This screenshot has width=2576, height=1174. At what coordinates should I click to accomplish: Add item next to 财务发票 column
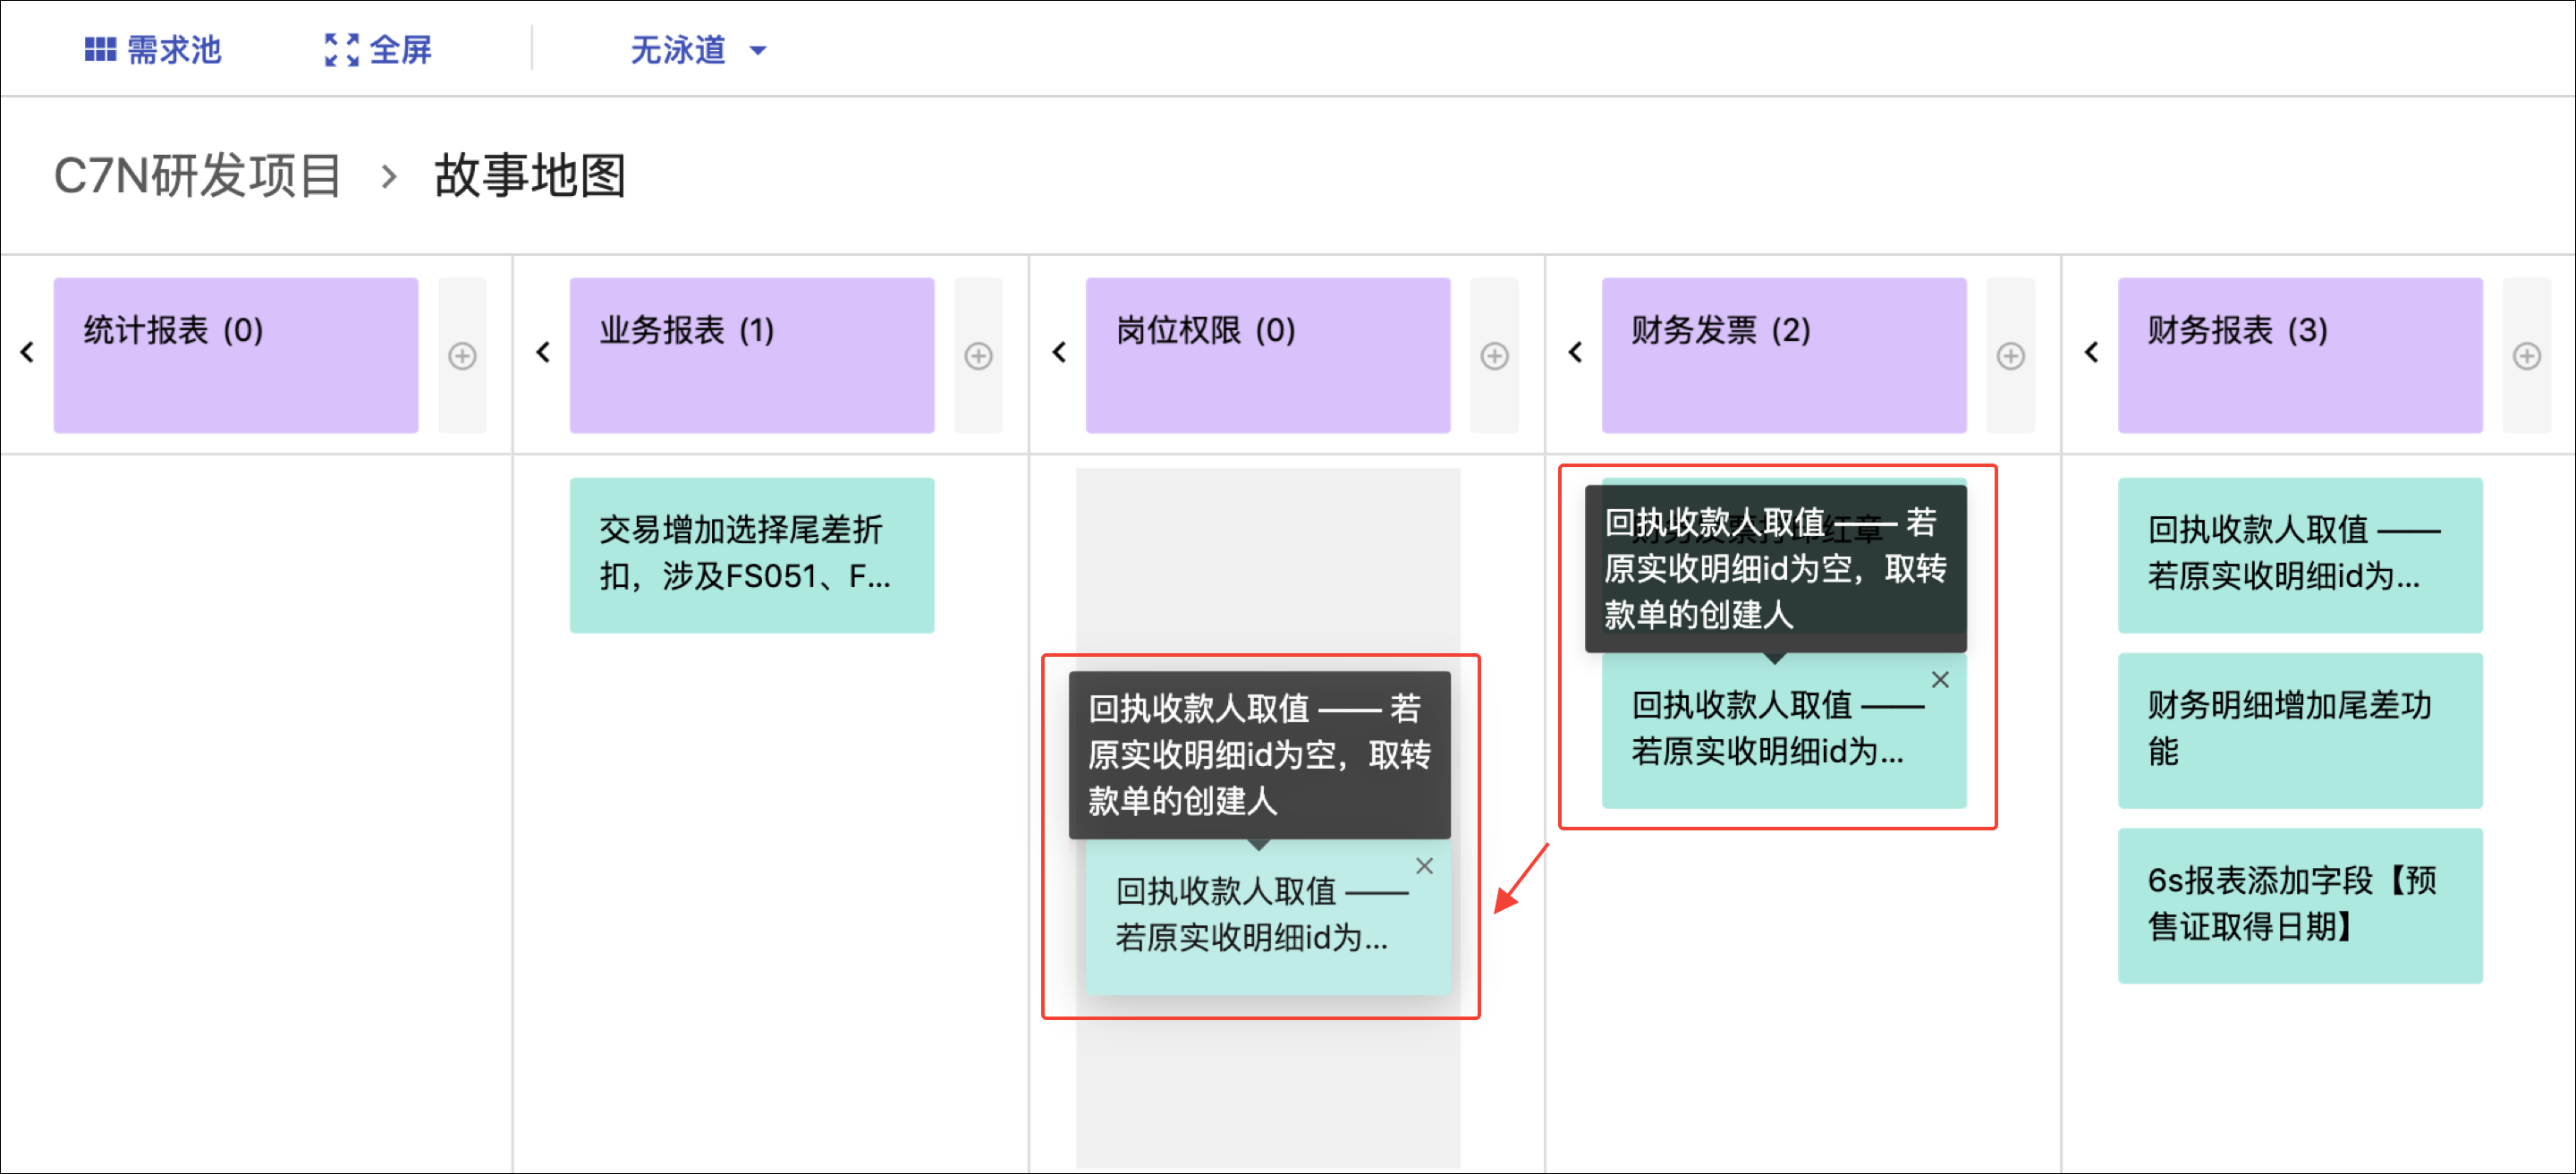(x=2010, y=356)
